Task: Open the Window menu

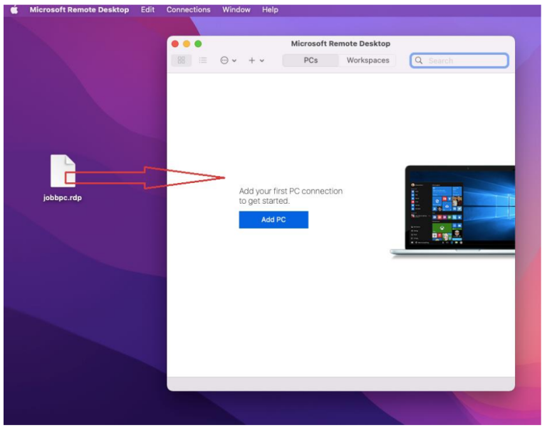Action: (236, 10)
